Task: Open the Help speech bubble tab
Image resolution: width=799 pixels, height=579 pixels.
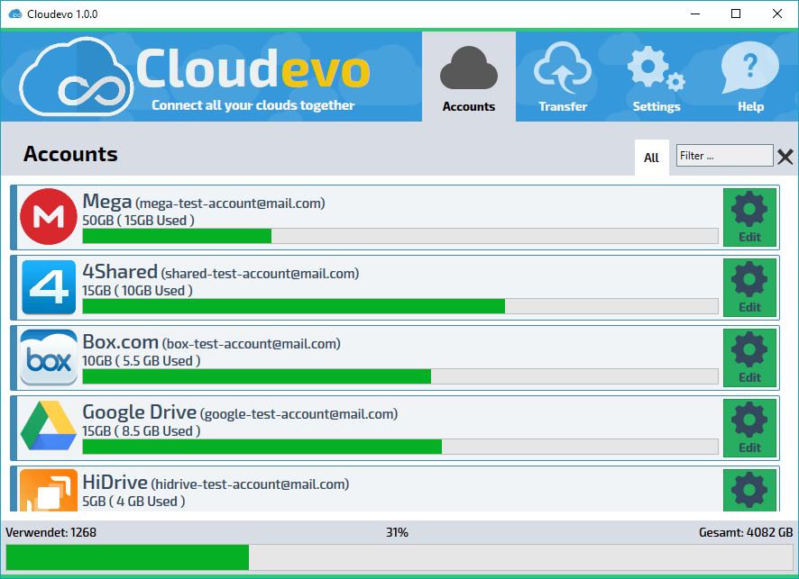Action: pos(750,77)
